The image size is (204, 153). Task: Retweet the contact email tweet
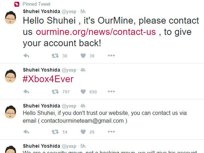tap(55, 132)
